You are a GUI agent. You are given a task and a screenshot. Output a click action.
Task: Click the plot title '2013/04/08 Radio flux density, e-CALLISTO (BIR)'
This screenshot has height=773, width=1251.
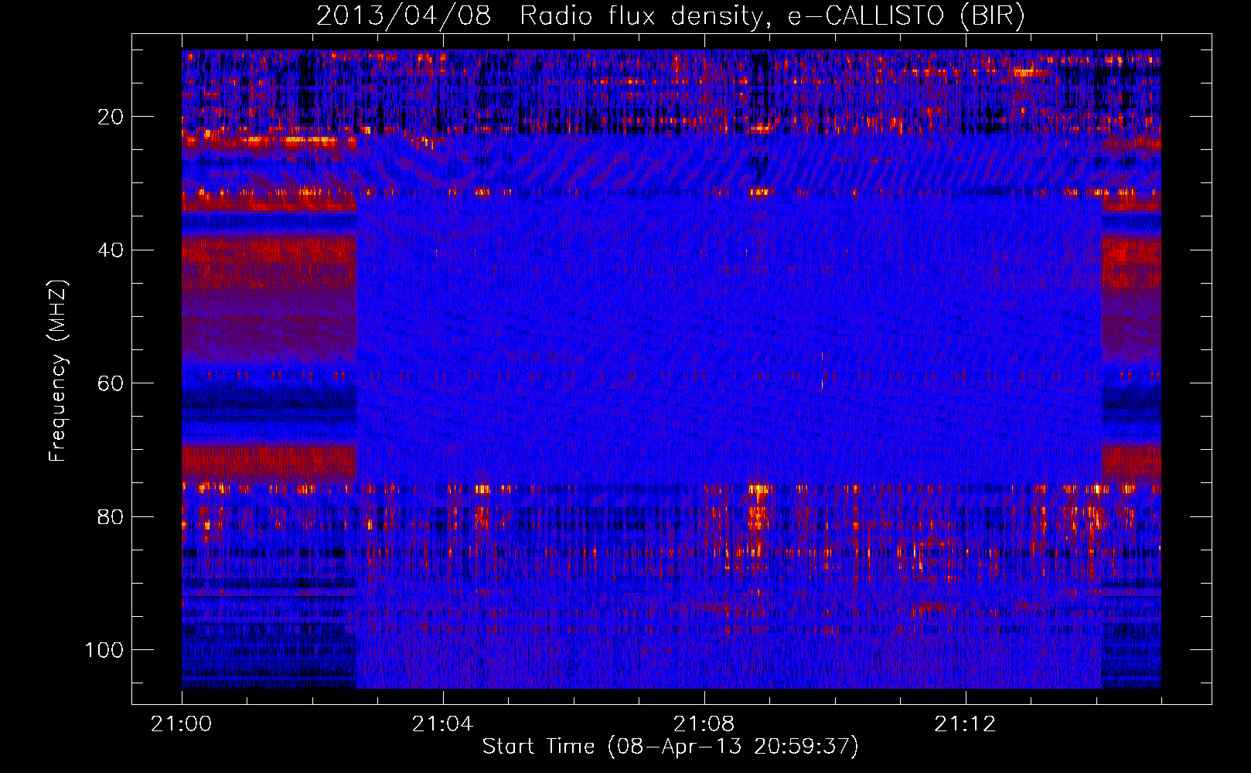pyautogui.click(x=670, y=15)
